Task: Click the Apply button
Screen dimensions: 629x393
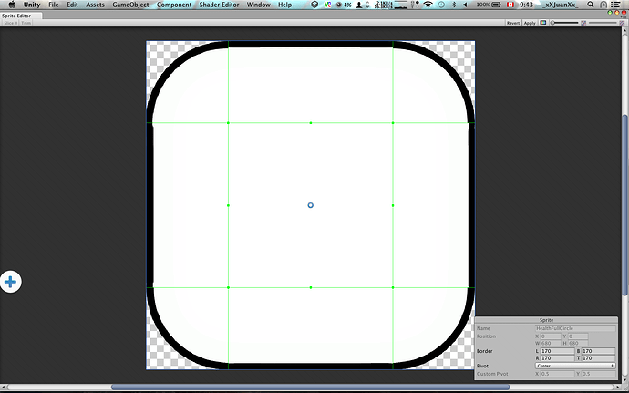Action: pyautogui.click(x=530, y=24)
